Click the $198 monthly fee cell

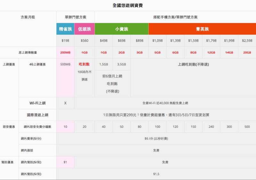tap(65, 41)
